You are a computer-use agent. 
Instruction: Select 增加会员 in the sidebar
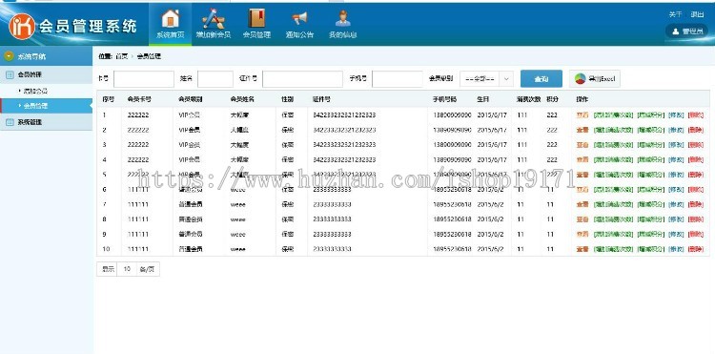(x=35, y=91)
